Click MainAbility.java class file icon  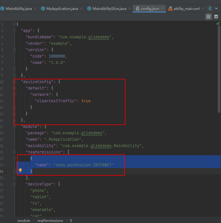coord(2,9)
